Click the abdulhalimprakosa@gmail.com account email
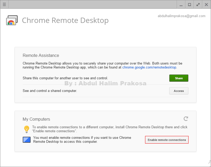211x167 pixels. click(x=181, y=16)
